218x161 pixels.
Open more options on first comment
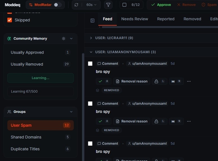coord(189,81)
